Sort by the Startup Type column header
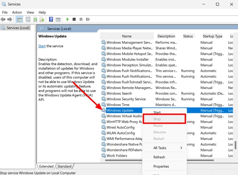 coord(212,36)
